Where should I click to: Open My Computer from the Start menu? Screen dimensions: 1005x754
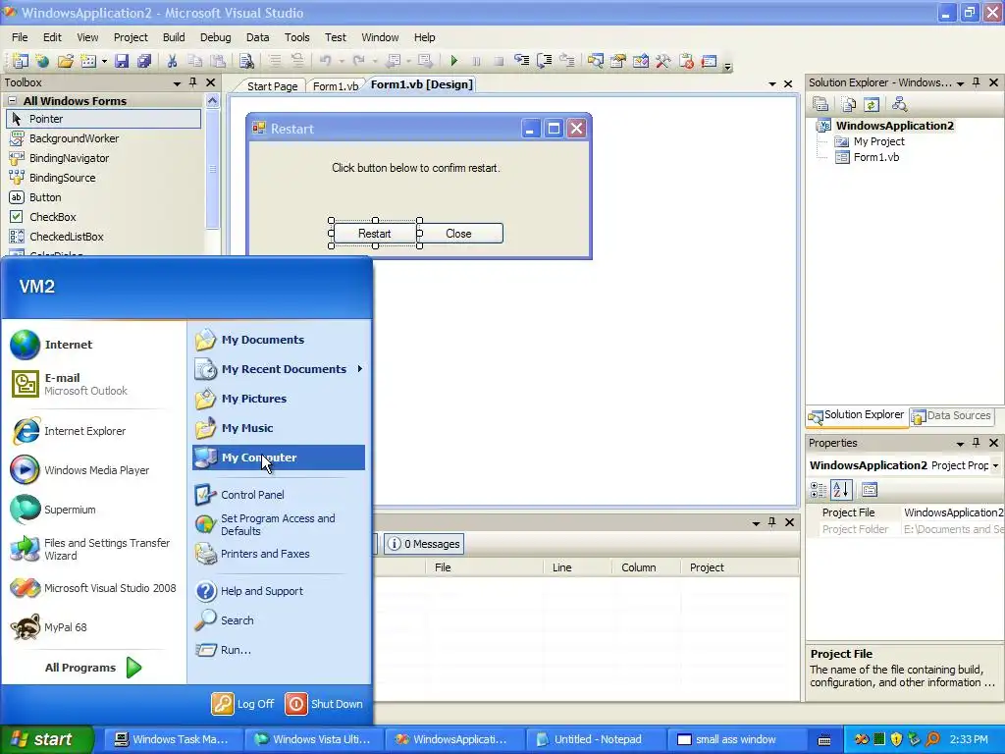(278, 458)
